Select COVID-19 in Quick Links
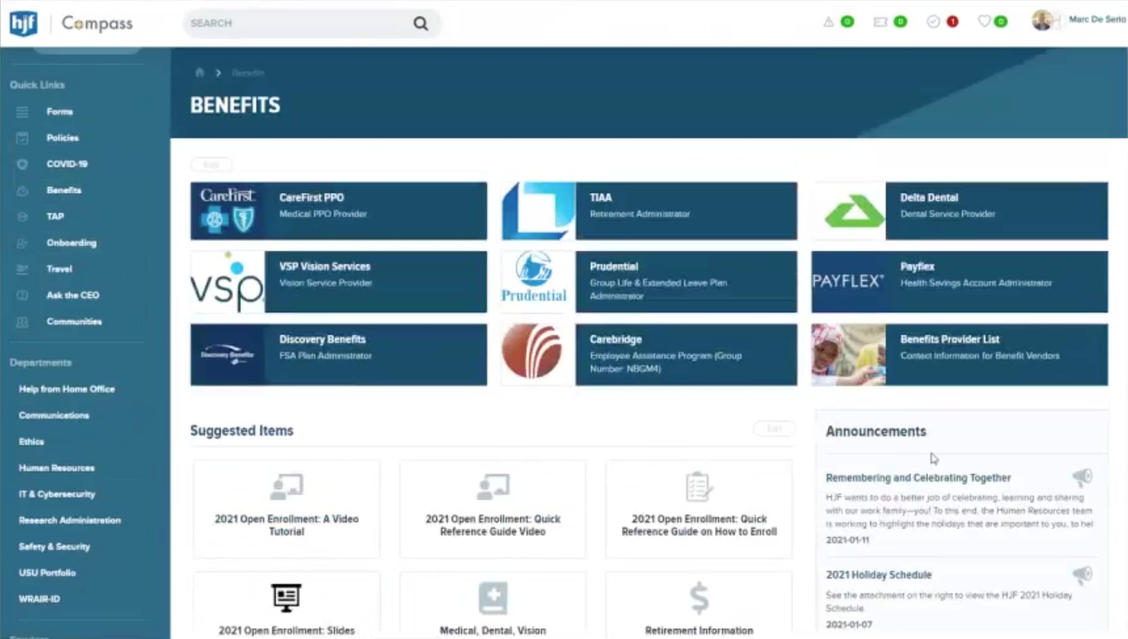This screenshot has height=639, width=1128. tap(67, 164)
